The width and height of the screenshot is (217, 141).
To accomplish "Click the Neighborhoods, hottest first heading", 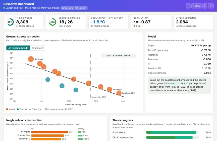I will [24, 120].
